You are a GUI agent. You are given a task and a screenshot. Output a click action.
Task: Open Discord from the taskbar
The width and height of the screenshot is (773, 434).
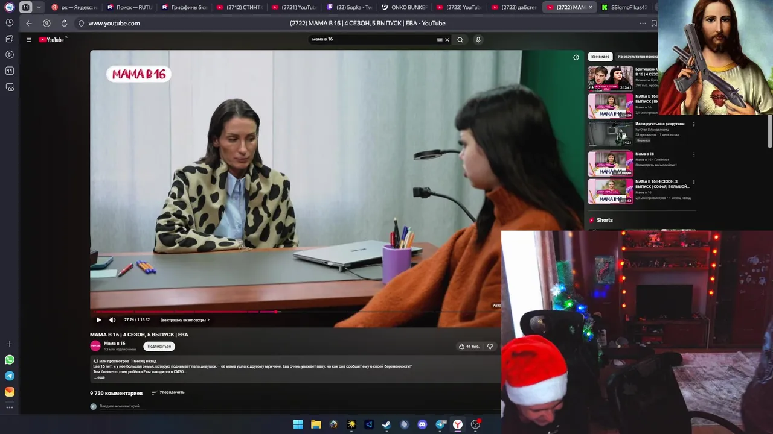click(422, 424)
